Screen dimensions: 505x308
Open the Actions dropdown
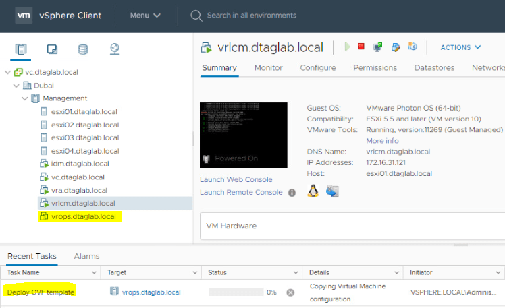click(x=460, y=47)
